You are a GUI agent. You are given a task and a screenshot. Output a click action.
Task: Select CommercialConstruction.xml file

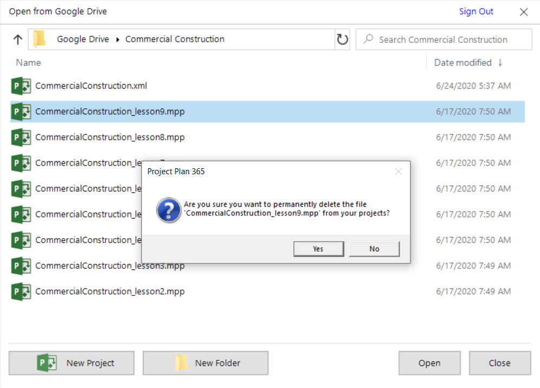tap(267, 86)
